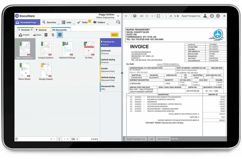This screenshot has width=242, height=161.
Task: Click the Rapid Transport Inc status label
Action: pos(136,139)
